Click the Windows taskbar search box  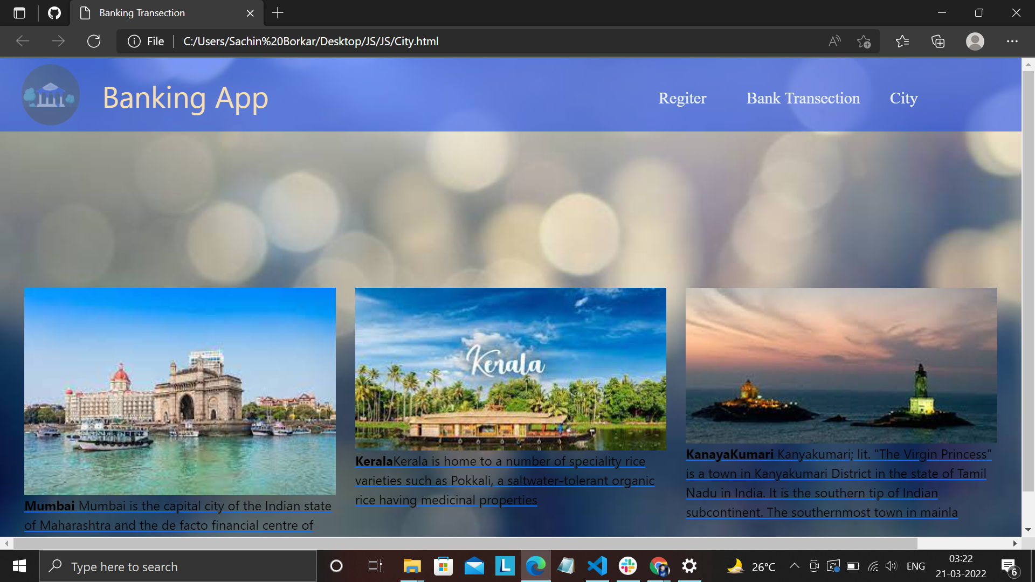[178, 566]
